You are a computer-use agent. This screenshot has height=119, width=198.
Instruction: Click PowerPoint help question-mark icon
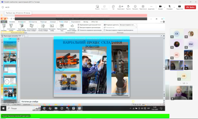click(164, 22)
